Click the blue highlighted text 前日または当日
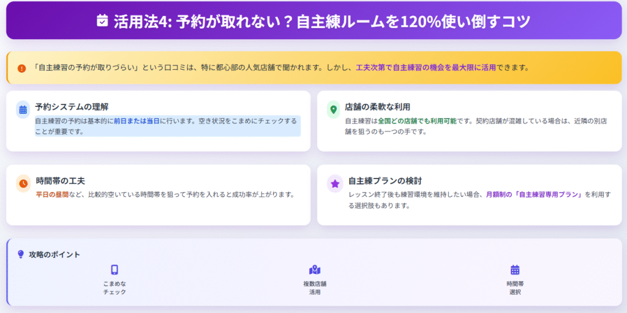627x313 pixels. [137, 121]
